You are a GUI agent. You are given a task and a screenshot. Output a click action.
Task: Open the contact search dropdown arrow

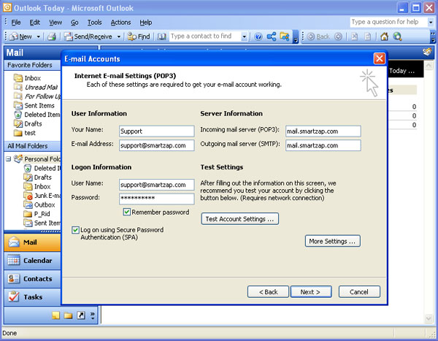244,37
